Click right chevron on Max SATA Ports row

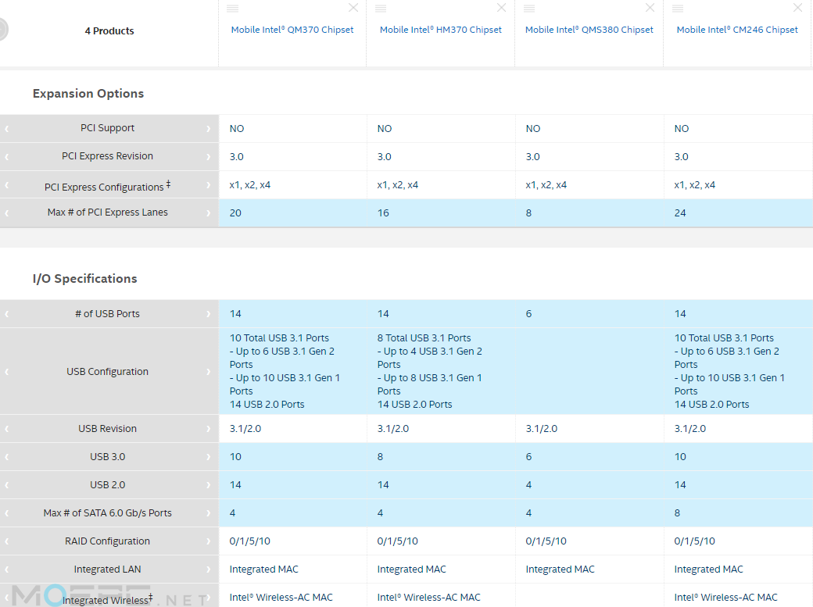209,513
